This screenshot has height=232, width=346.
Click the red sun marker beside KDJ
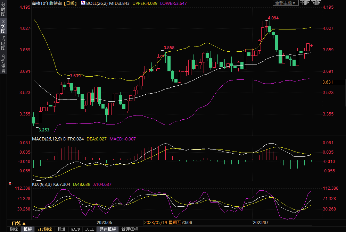pos(10,183)
